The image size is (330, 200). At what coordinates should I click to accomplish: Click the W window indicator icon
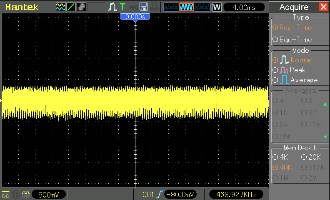point(217,7)
